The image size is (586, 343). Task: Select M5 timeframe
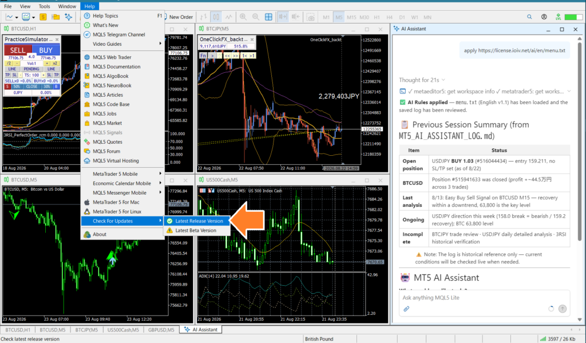(339, 17)
